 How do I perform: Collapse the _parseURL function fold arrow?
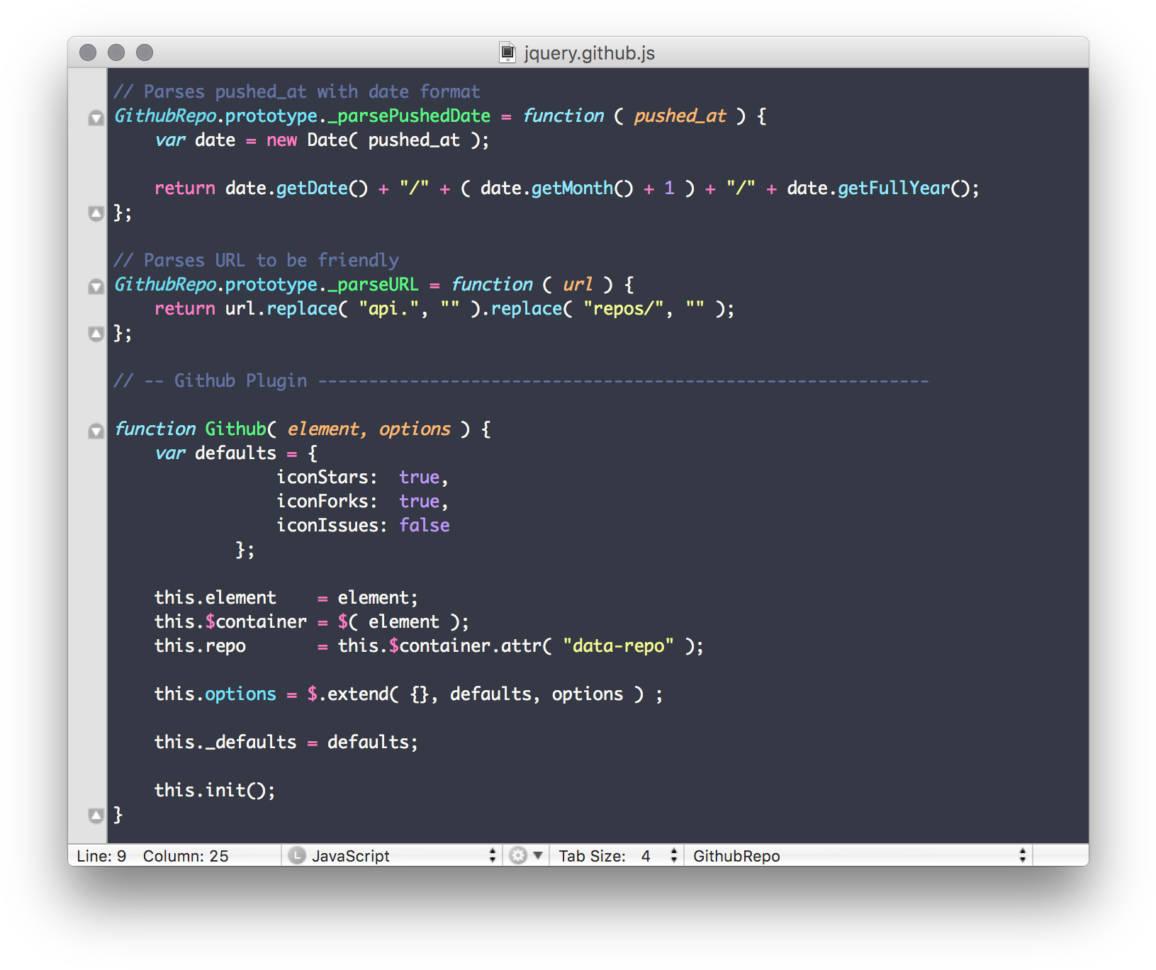click(96, 286)
